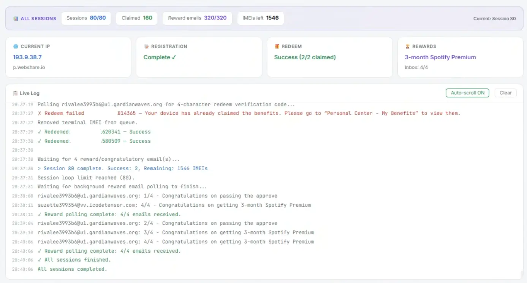This screenshot has height=283, width=527.
Task: Select the Reward emails 320/320 pill
Action: [x=197, y=18]
